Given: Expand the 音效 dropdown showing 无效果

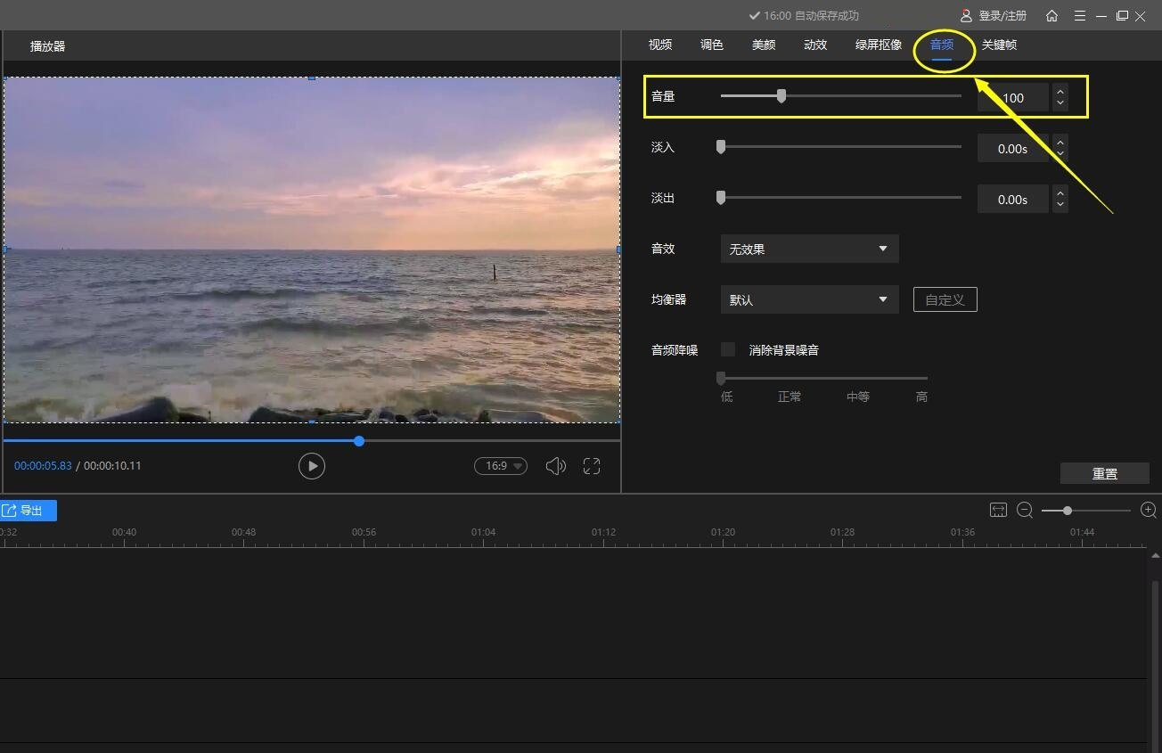Looking at the screenshot, I should [x=809, y=249].
